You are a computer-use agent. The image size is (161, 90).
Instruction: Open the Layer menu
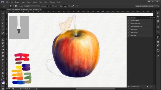tap(23, 2)
